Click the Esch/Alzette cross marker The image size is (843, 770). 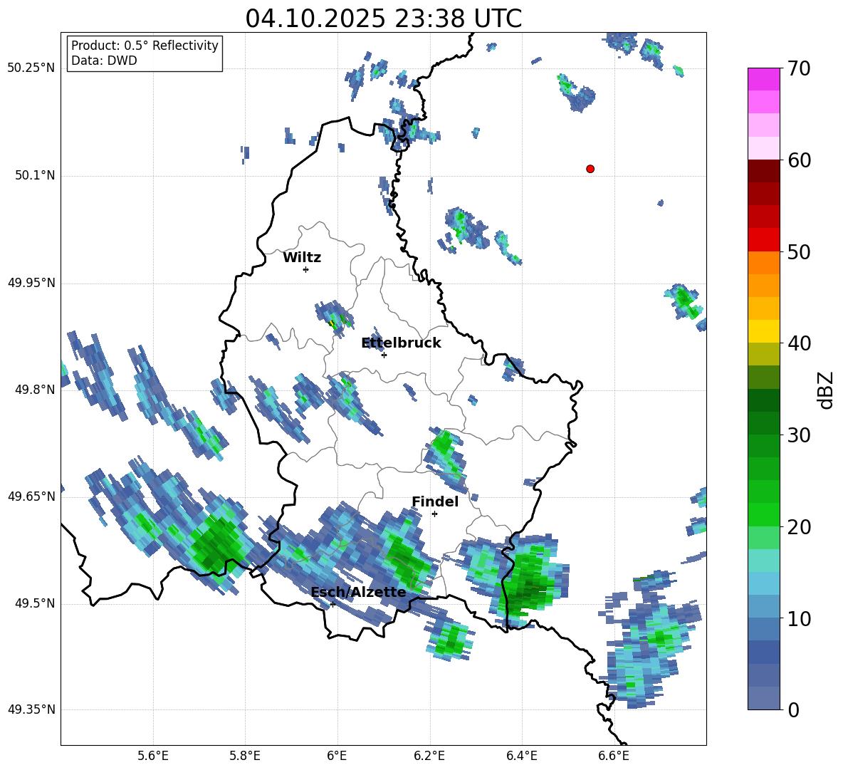[333, 604]
